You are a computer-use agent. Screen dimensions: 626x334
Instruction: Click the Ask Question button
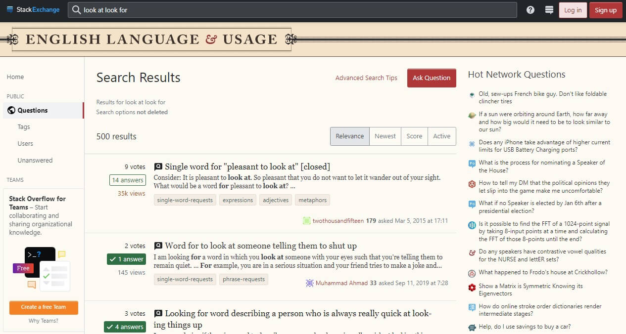[432, 78]
